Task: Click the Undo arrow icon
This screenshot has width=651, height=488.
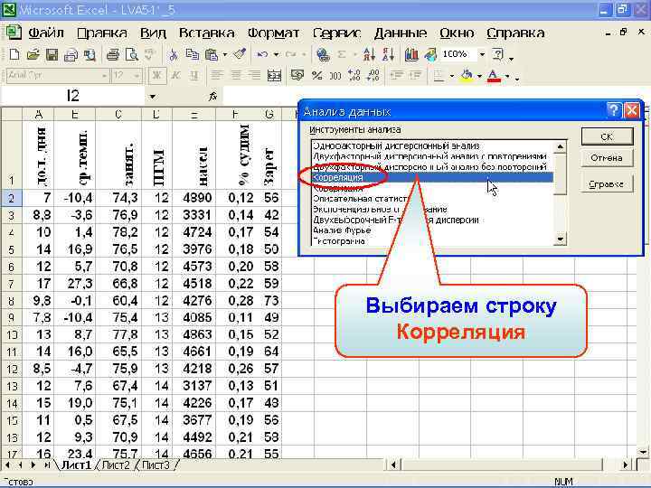Action: coord(262,54)
